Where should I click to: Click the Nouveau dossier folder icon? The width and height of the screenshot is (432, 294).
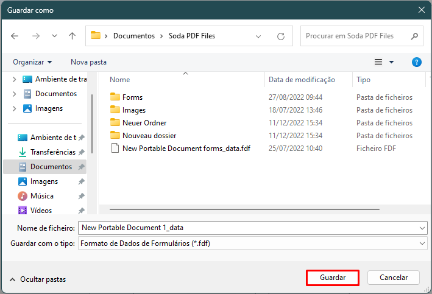click(115, 135)
